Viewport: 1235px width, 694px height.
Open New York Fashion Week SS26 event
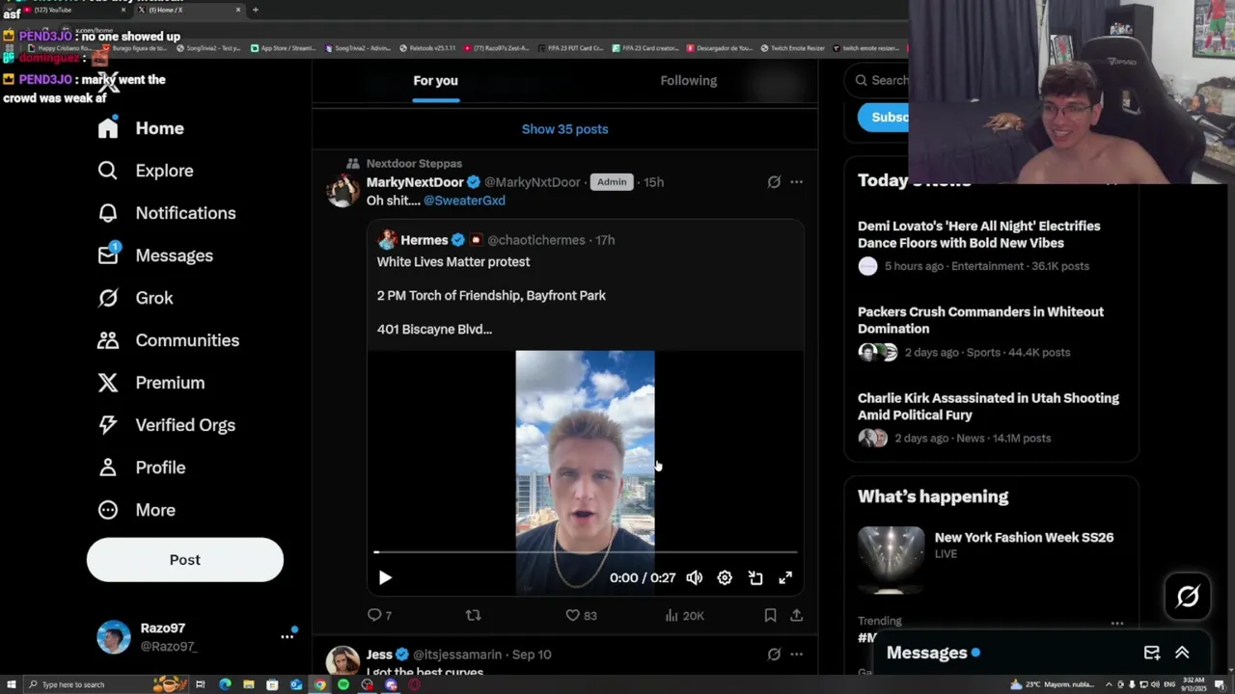[1024, 538]
